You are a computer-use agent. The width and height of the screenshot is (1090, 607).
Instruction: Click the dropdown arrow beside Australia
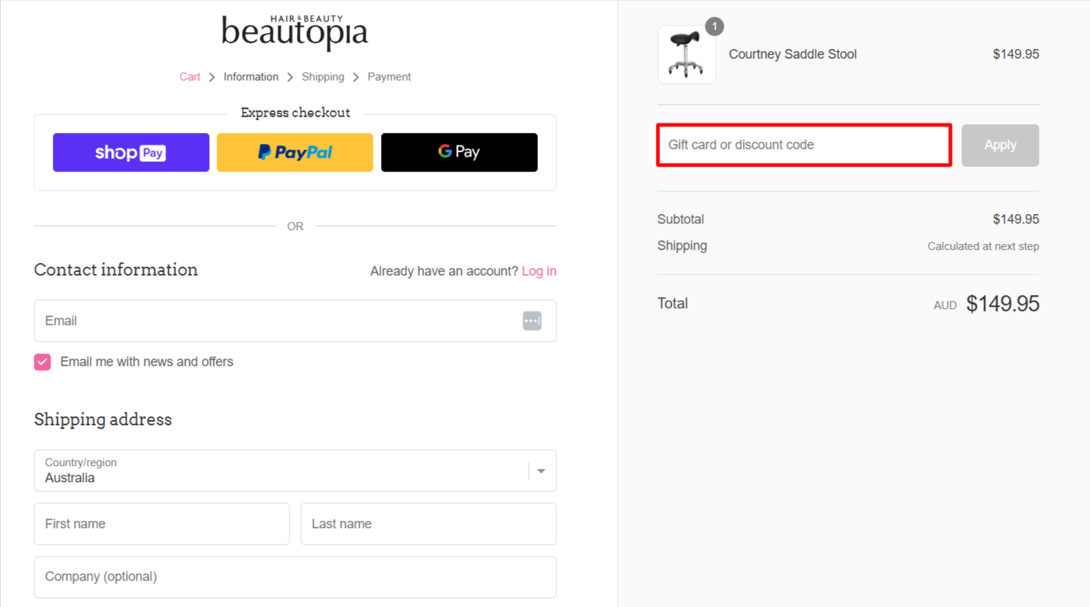click(x=541, y=470)
